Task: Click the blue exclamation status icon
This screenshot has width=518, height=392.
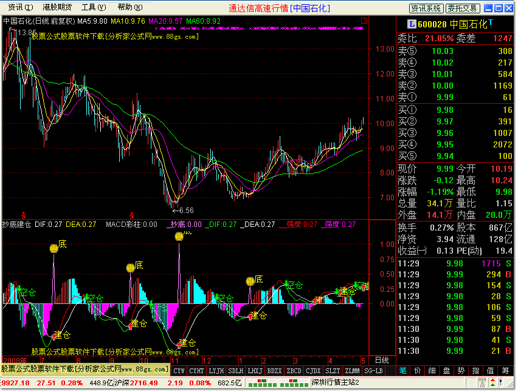Action: click(501, 383)
